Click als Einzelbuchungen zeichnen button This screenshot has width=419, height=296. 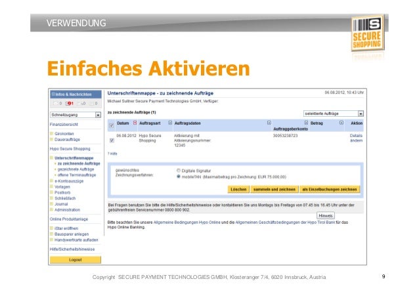tap(330, 190)
